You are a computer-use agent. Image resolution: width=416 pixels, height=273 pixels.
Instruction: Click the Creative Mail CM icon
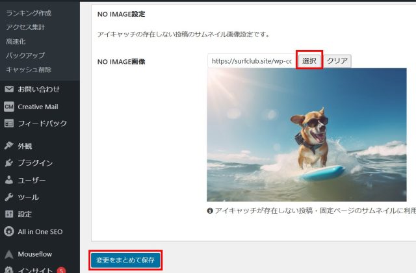pyautogui.click(x=9, y=107)
